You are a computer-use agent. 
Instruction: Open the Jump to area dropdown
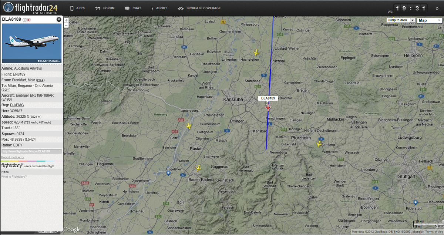[x=401, y=20]
